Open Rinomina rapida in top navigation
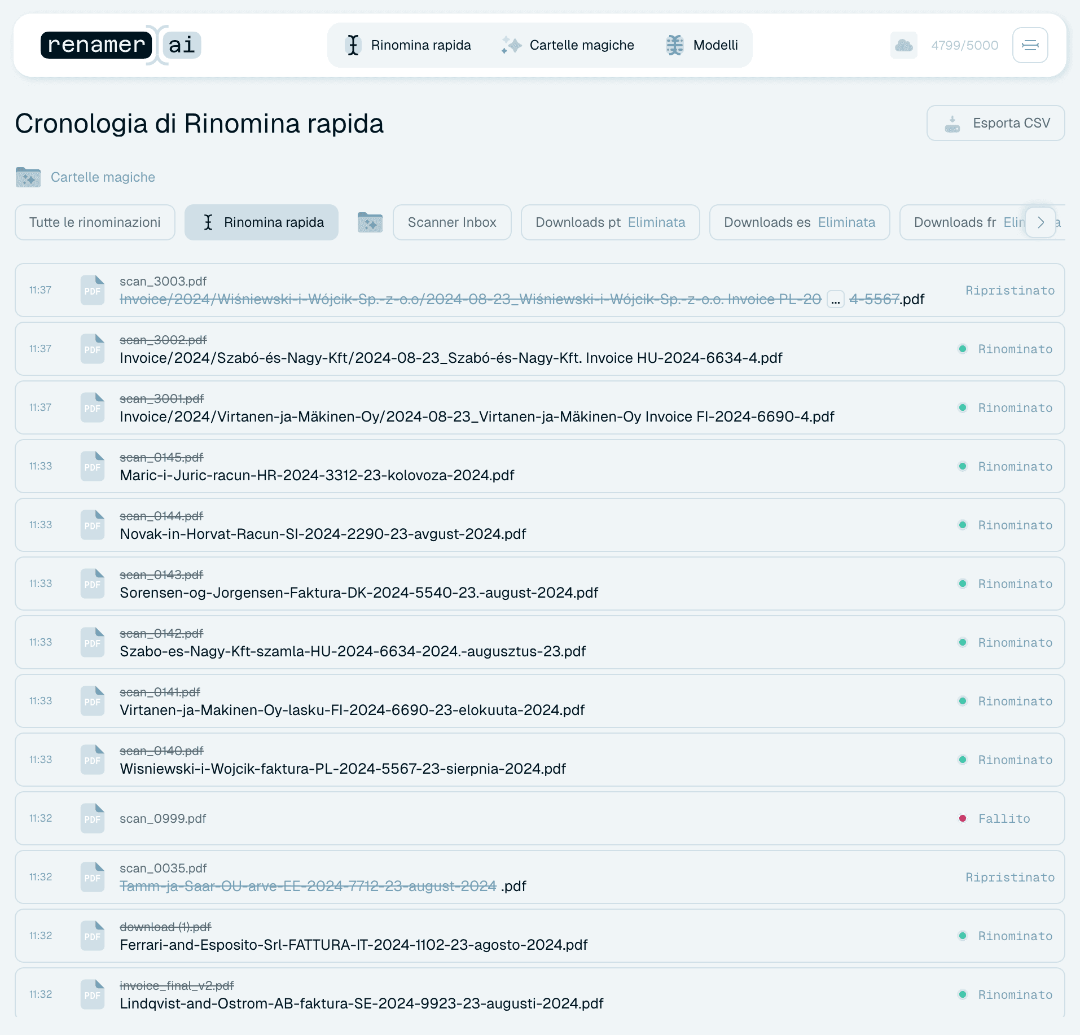 (x=408, y=45)
